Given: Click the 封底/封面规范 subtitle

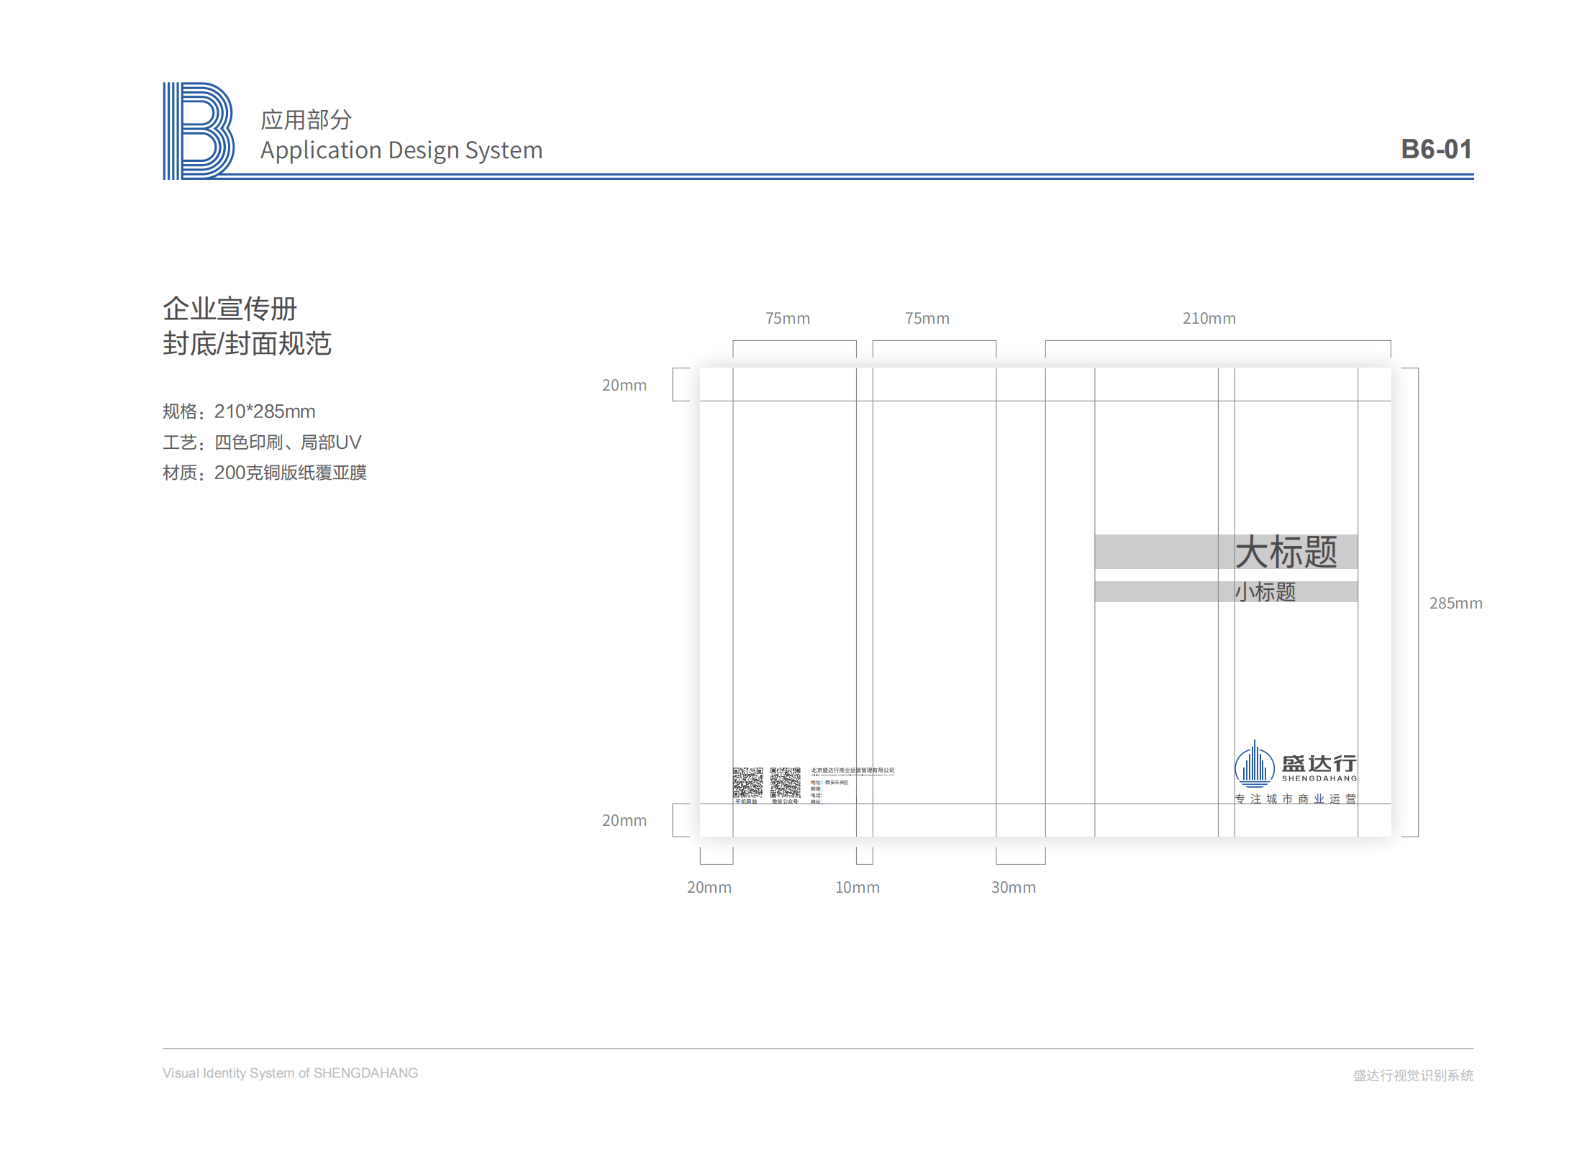Looking at the screenshot, I should click(247, 343).
